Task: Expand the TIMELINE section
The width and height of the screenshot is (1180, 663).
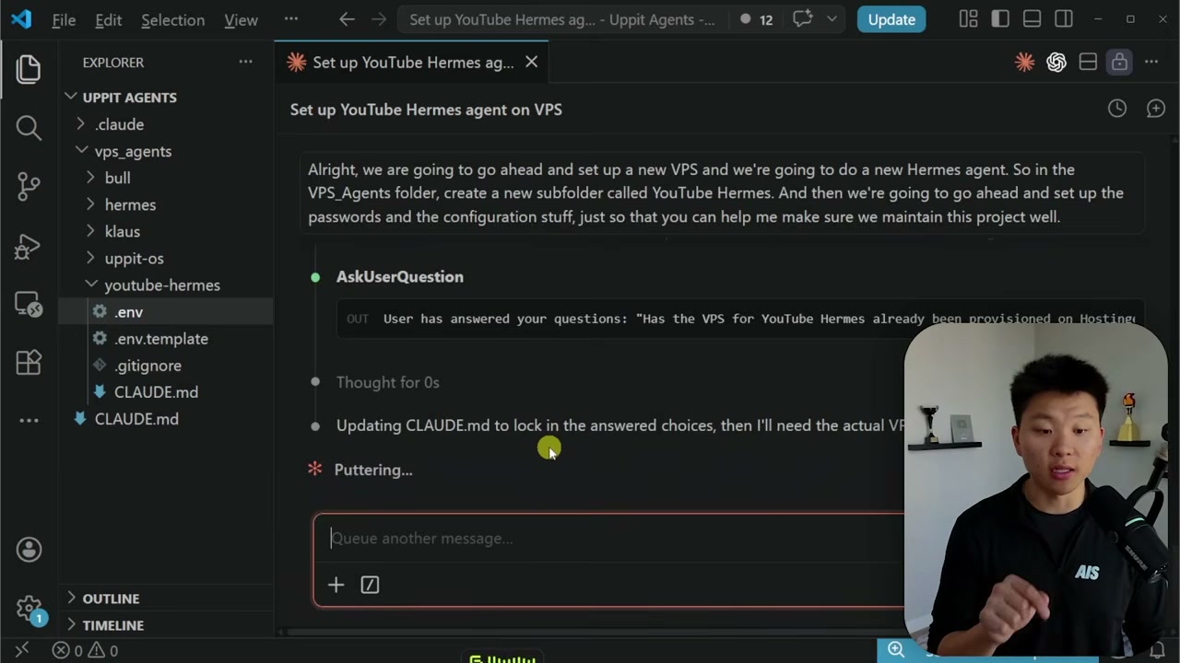Action: [x=166, y=625]
